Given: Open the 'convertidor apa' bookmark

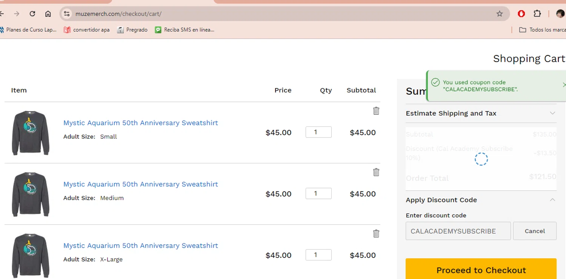Looking at the screenshot, I should [87, 29].
